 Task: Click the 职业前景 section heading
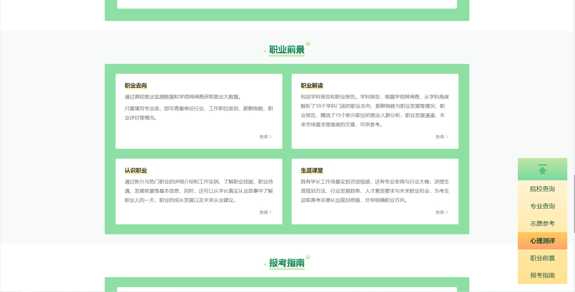coord(287,49)
